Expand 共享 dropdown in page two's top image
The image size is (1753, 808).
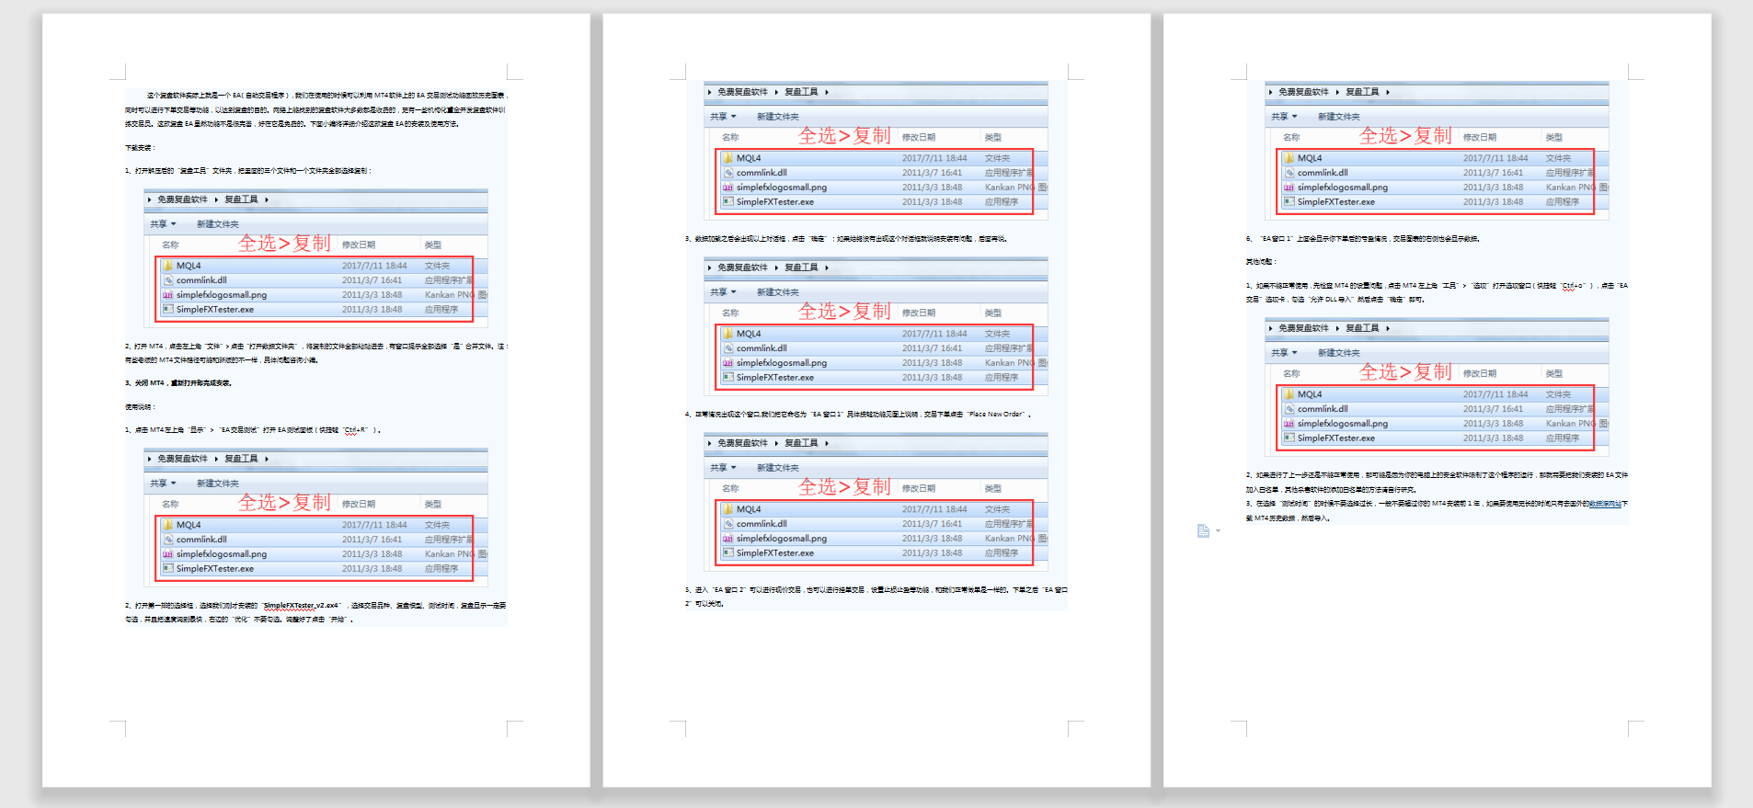pyautogui.click(x=733, y=117)
